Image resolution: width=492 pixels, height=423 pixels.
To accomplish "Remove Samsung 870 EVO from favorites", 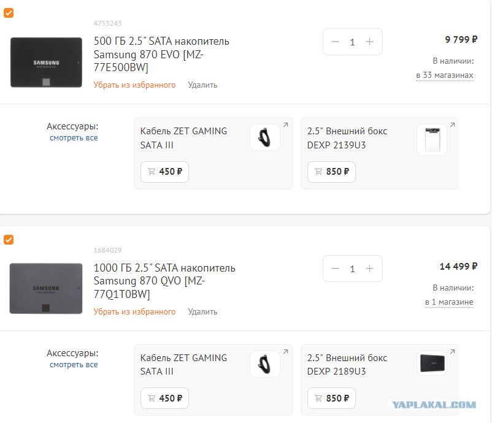I will pyautogui.click(x=134, y=85).
